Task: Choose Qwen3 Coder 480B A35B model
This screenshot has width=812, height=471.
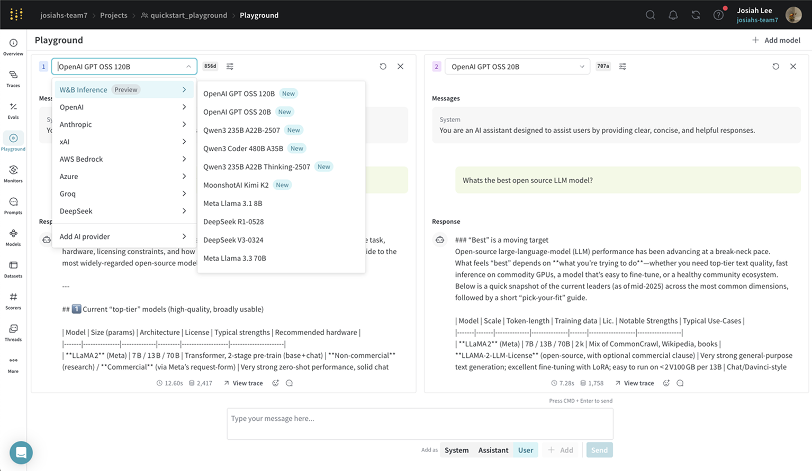Action: tap(281, 149)
